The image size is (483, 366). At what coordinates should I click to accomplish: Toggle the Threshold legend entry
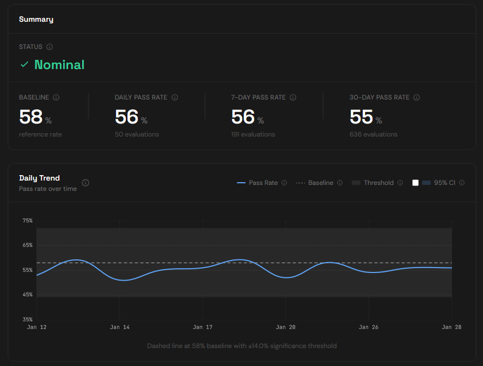(x=373, y=183)
